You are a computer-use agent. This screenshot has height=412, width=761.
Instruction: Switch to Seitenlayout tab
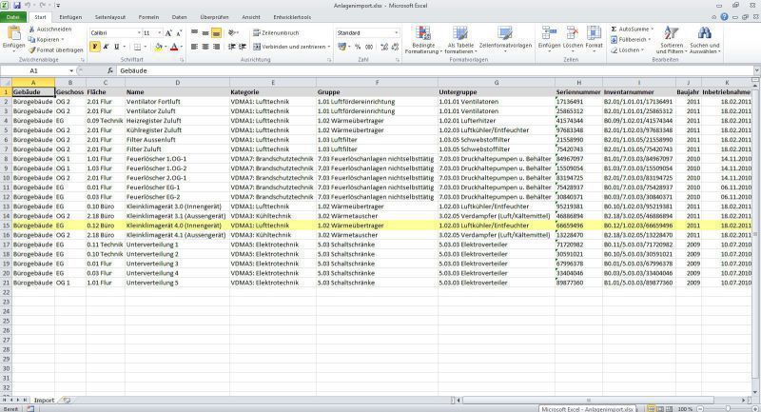click(110, 17)
